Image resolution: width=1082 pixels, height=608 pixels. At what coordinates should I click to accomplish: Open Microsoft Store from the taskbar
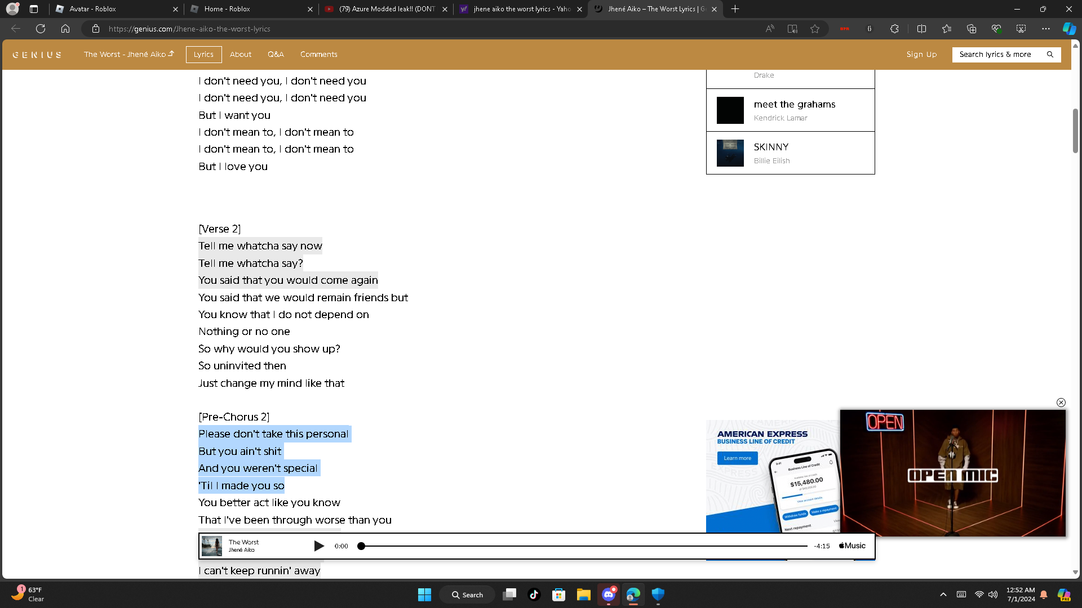(559, 594)
